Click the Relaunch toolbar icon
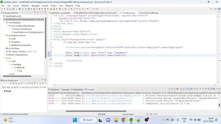This screenshot has height=124, width=221. click(45, 9)
